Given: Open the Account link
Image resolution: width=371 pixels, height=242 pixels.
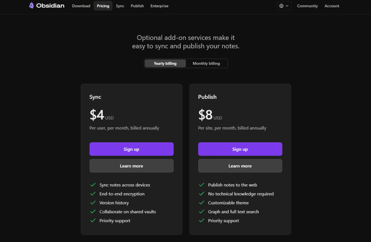Looking at the screenshot, I should point(332,6).
